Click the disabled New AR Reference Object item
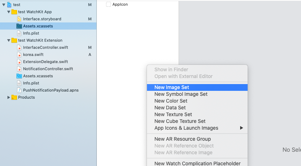The width and height of the screenshot is (301, 166). 197,146
